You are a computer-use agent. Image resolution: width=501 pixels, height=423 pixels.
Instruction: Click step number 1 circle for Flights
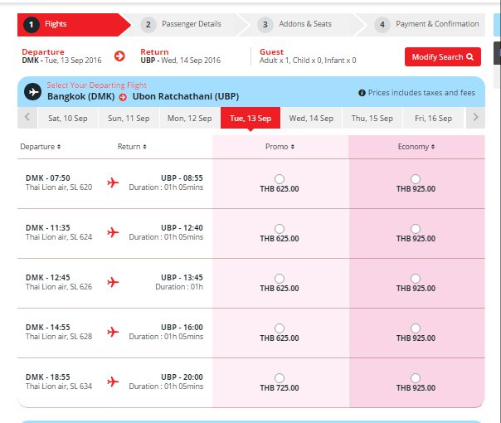[31, 25]
